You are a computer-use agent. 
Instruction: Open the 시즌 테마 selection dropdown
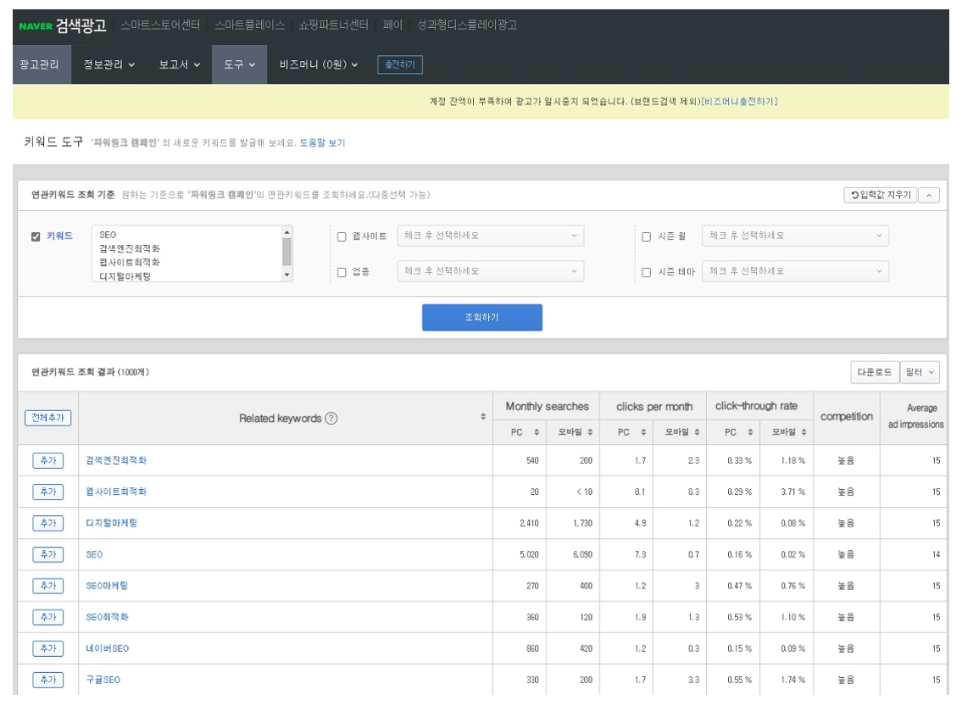coord(795,271)
